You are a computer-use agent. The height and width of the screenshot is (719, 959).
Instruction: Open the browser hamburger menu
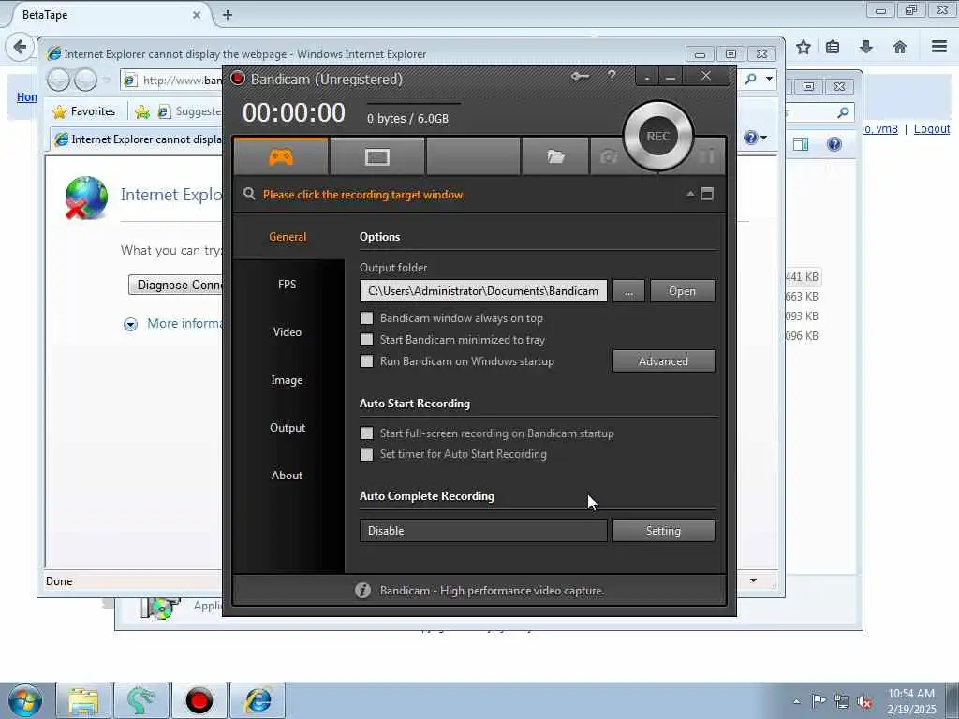pos(939,47)
